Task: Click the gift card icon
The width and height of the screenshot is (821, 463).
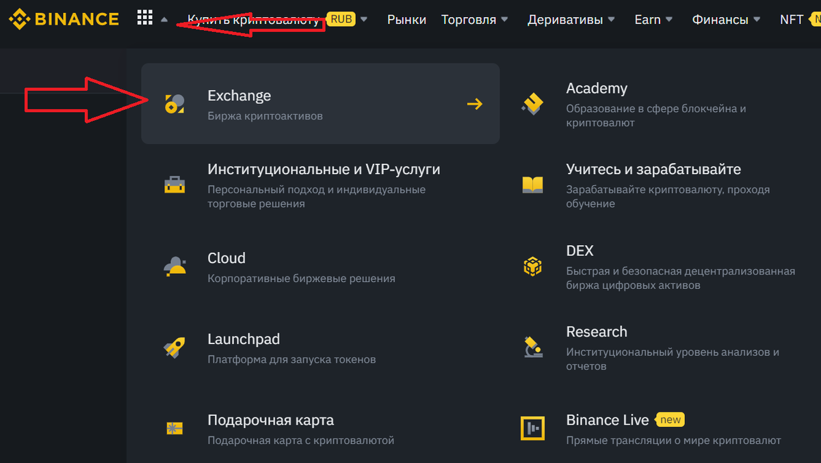Action: click(174, 428)
